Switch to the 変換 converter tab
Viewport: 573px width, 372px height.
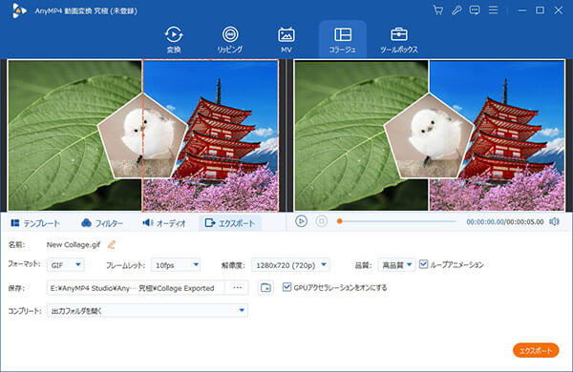point(174,39)
